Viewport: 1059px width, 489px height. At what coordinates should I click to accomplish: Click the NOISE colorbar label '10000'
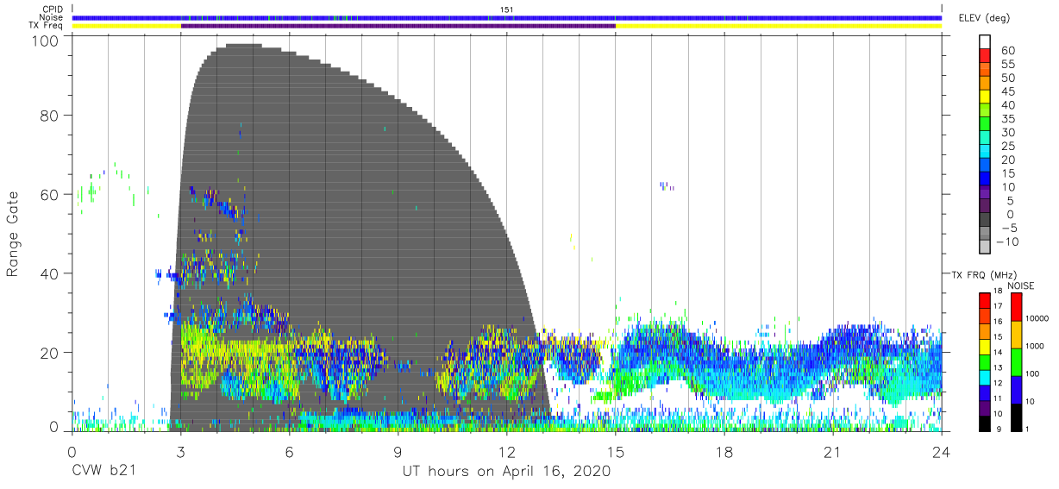pyautogui.click(x=1036, y=319)
